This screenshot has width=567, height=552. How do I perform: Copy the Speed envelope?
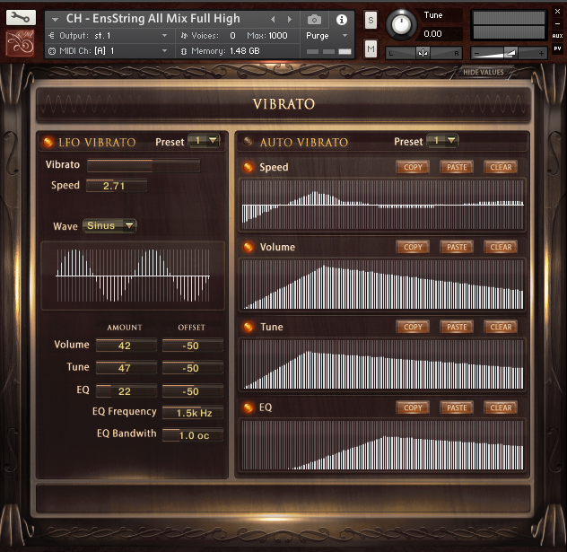[413, 167]
